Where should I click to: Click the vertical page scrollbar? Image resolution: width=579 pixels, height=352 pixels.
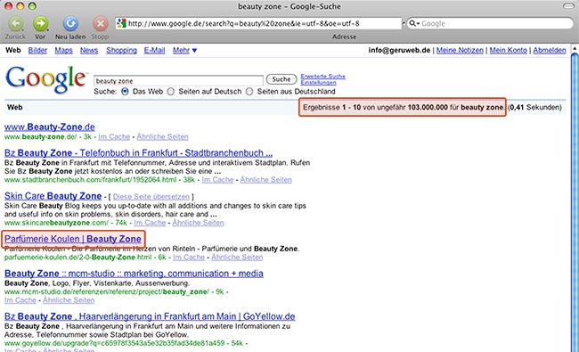(575, 202)
